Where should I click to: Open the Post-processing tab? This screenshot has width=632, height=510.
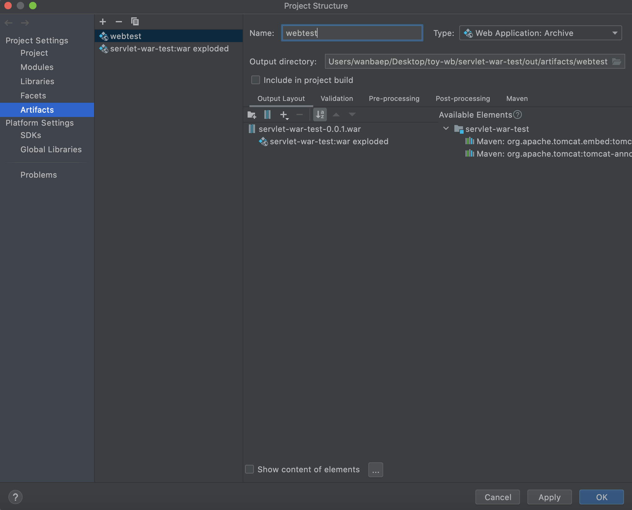tap(463, 99)
